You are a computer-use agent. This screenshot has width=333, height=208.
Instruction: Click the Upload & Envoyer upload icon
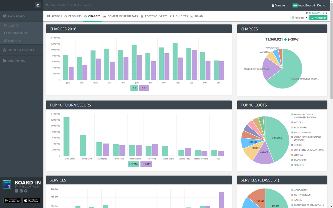(5, 50)
